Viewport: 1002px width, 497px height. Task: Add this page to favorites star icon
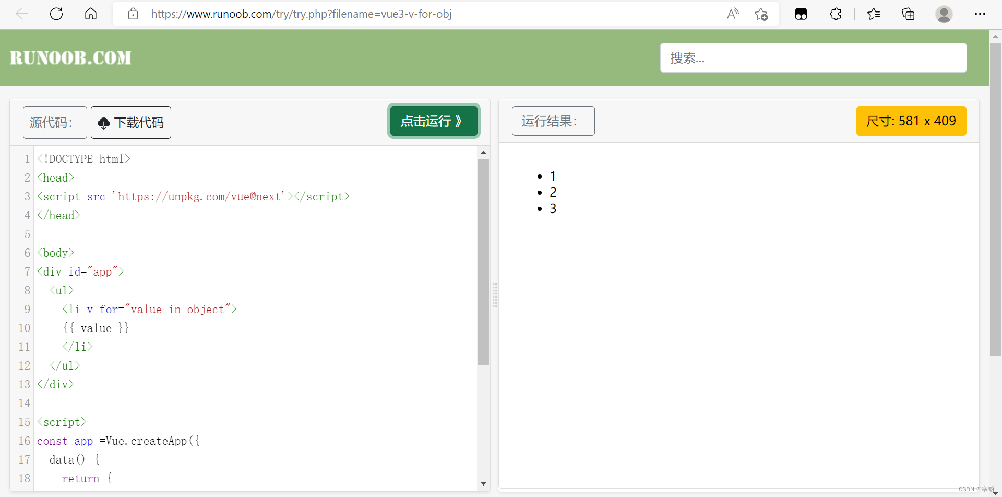click(761, 14)
